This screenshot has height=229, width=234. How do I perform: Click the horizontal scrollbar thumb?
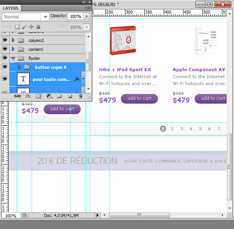click(x=139, y=215)
